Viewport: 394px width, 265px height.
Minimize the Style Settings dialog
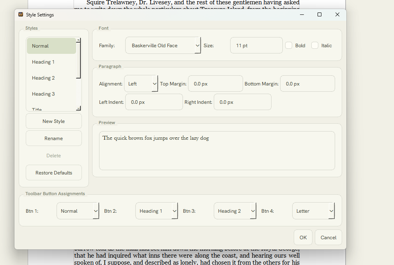[302, 14]
